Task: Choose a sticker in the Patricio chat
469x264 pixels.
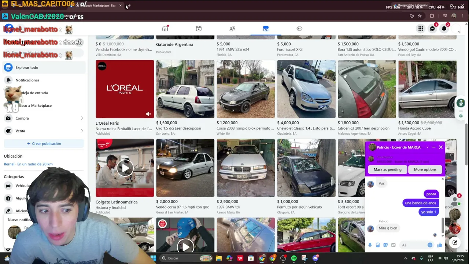Action: [x=385, y=245]
